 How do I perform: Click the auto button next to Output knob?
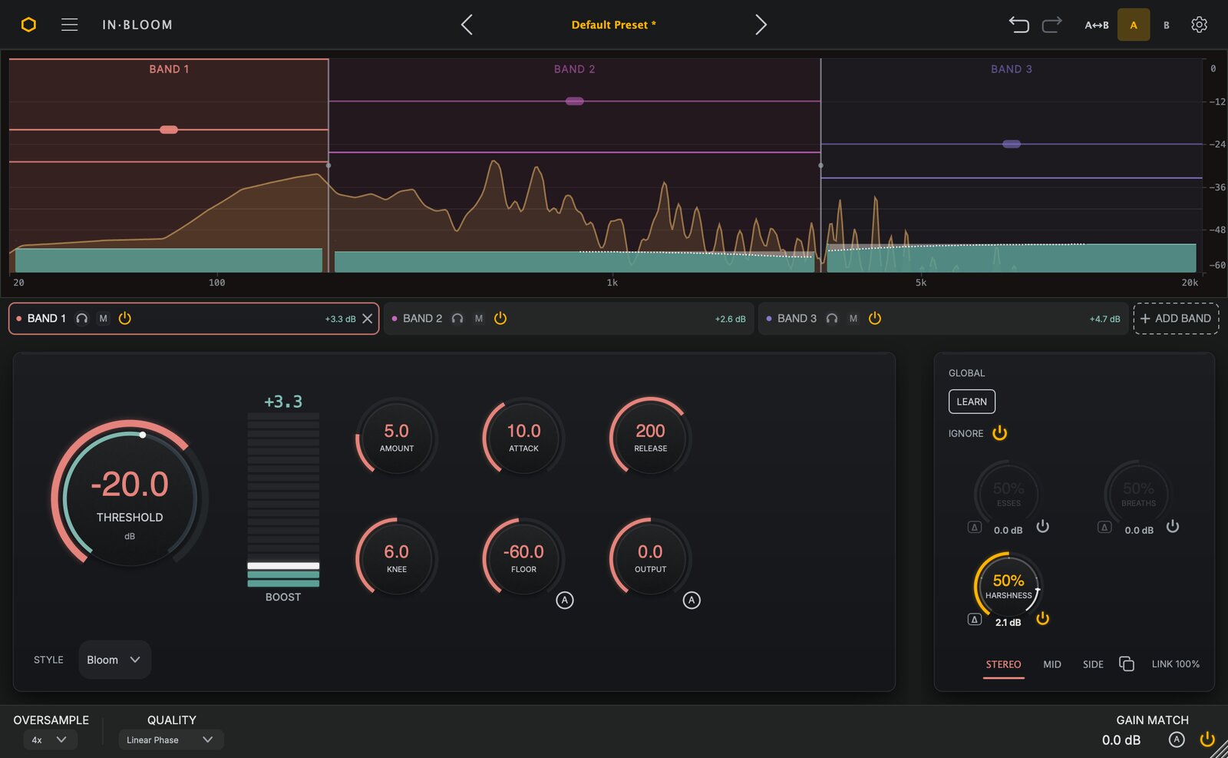coord(692,601)
